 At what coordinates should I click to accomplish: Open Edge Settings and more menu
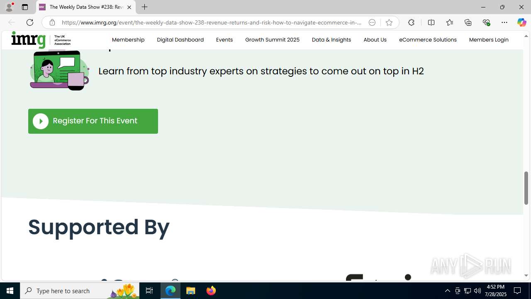click(x=504, y=22)
